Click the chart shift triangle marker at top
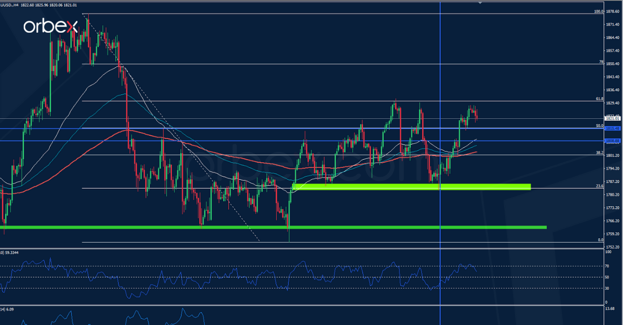 point(480,3)
